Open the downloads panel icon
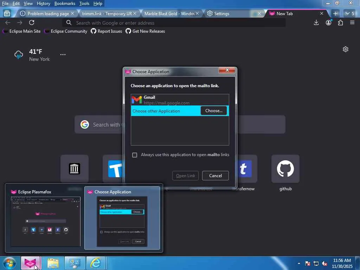Image resolution: width=360 pixels, height=270 pixels. (316, 22)
